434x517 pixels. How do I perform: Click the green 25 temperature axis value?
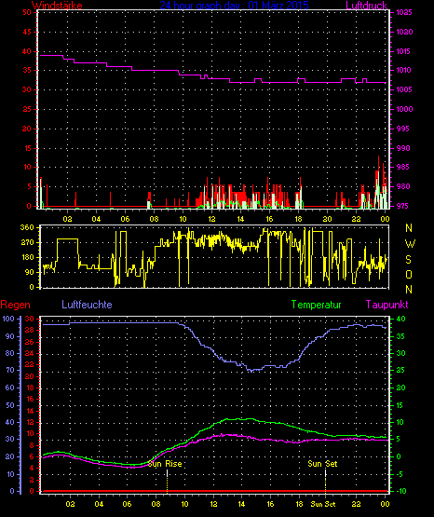(x=400, y=370)
